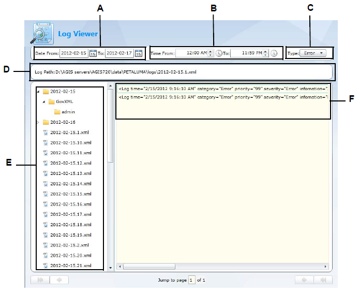Screen dimensions: 359x294
Task: Select the admin folder icon
Action: click(x=57, y=112)
